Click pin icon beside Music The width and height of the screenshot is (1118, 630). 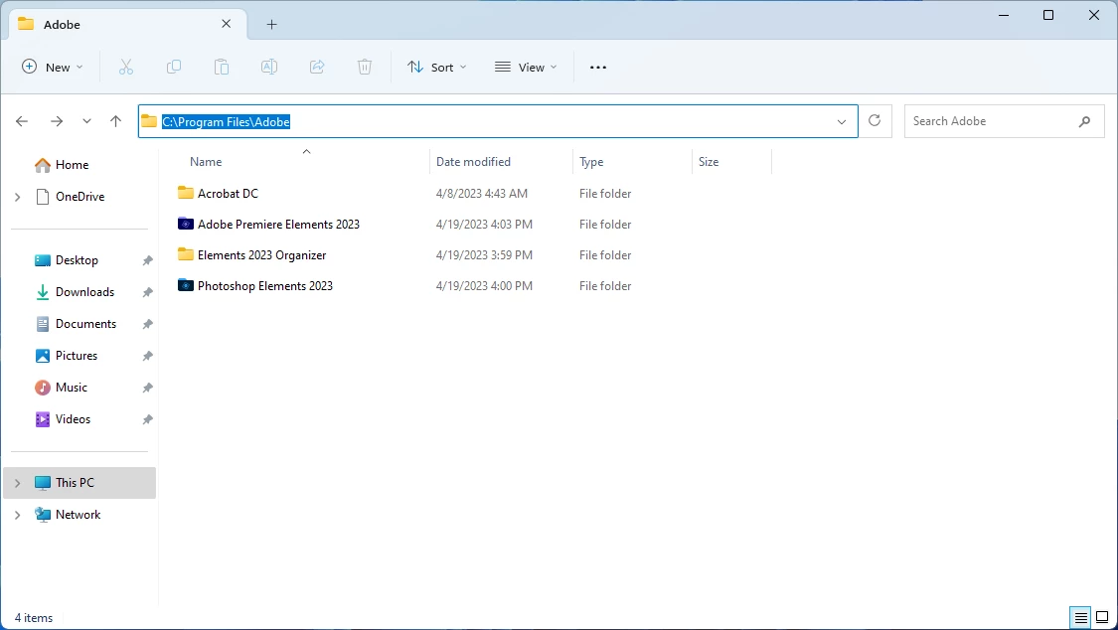click(148, 388)
